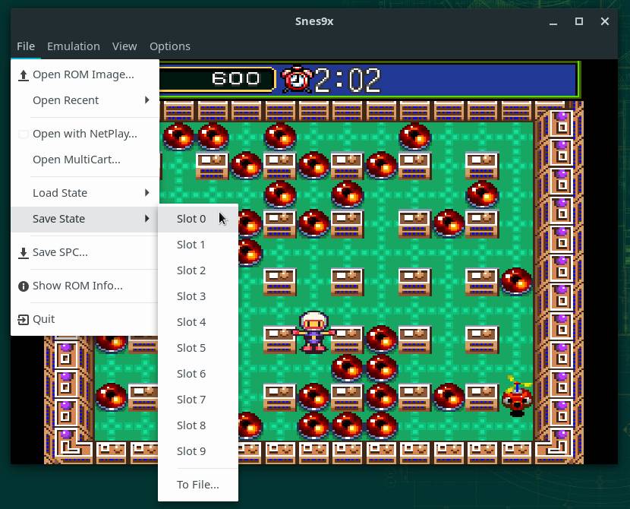
Task: Select Open MultiCart entry
Action: click(85, 160)
